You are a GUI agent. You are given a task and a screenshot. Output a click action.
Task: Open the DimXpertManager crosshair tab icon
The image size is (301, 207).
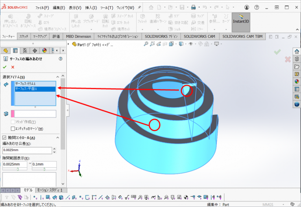tap(35, 51)
